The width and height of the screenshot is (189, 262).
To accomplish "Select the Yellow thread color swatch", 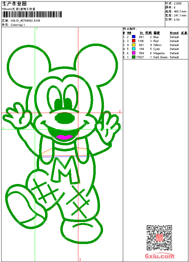I will (134, 45).
